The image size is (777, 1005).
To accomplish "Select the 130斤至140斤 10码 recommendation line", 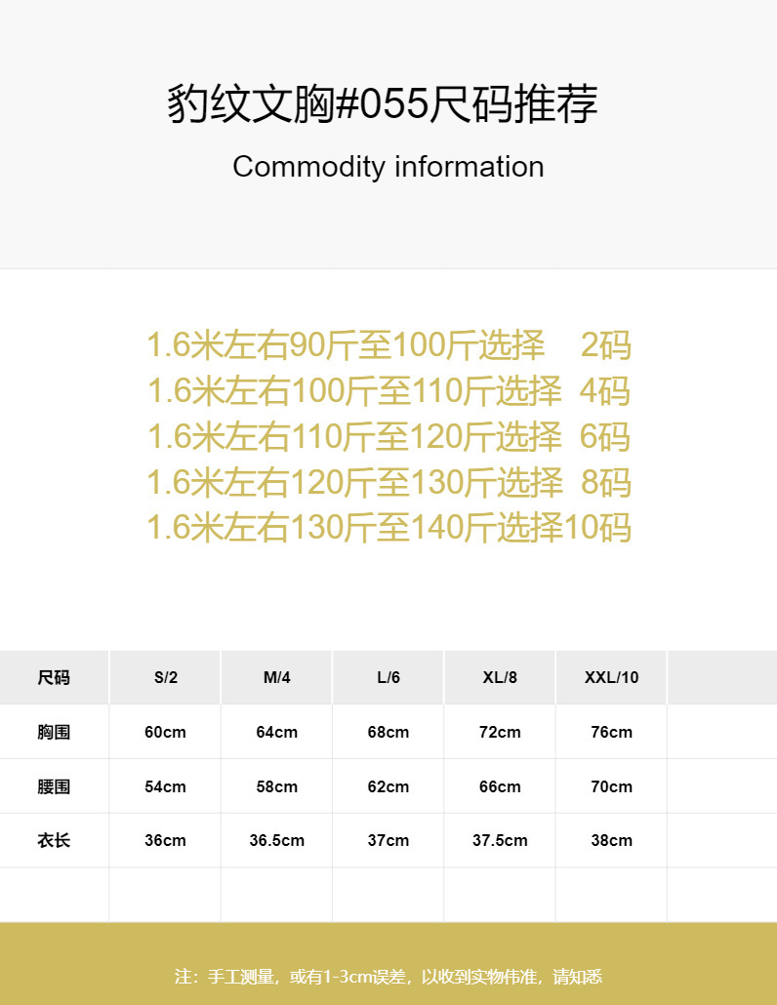I will coord(388,528).
